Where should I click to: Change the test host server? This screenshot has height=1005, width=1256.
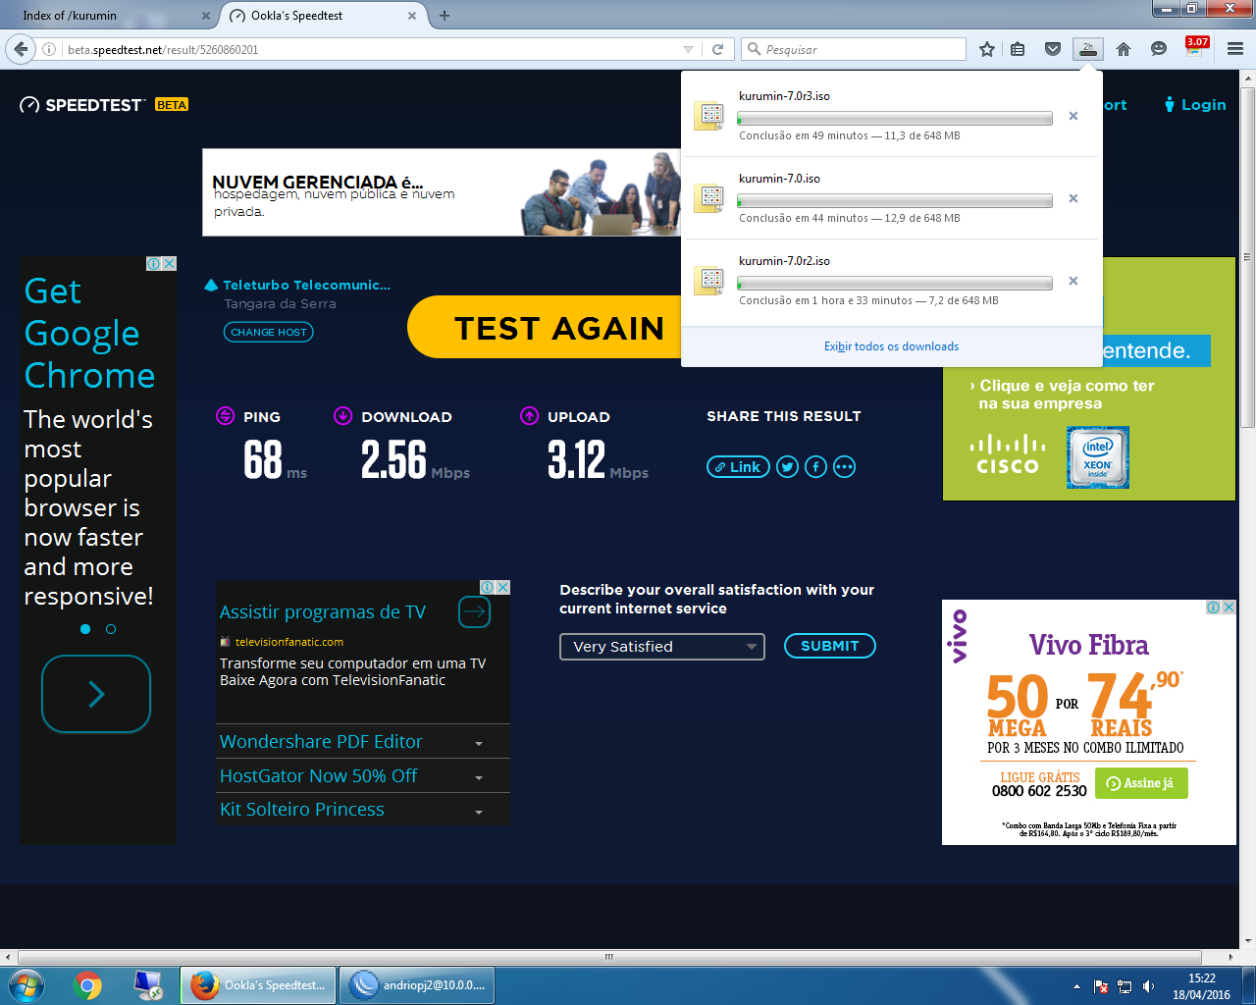point(269,332)
